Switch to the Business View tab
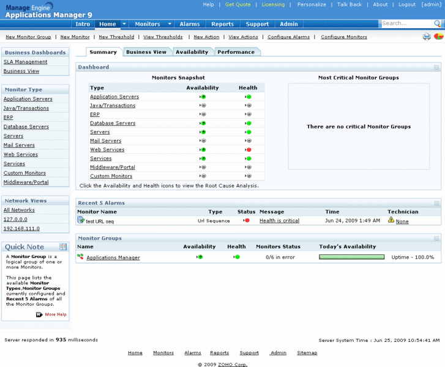Screen dimensions: 445x367 pos(146,52)
